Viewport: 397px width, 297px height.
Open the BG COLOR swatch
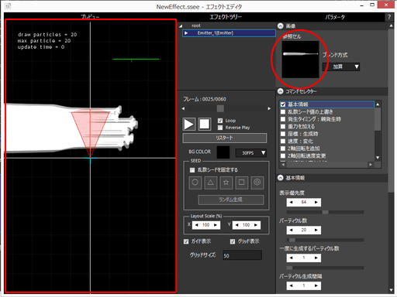click(x=223, y=152)
